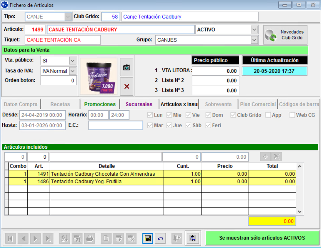Click the Desde date field
Viewport: 321px width, 248px height.
42,115
